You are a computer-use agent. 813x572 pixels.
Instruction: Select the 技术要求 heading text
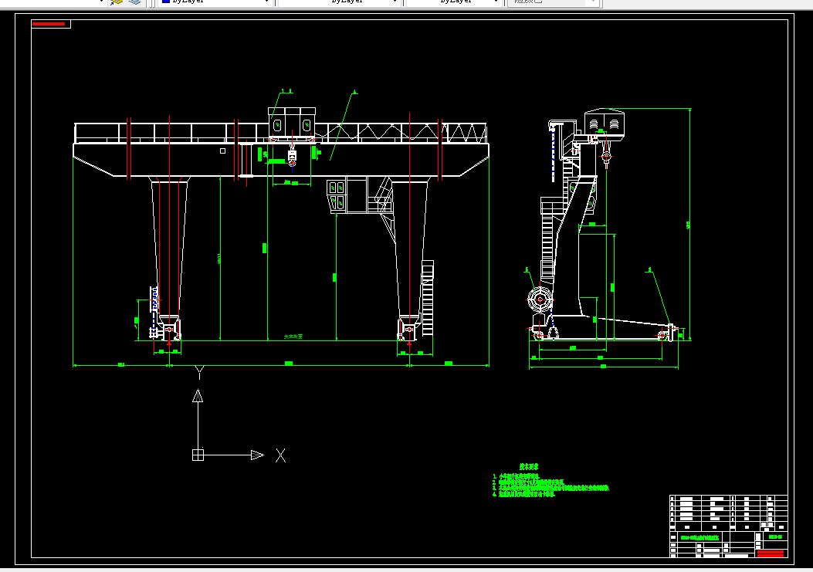pyautogui.click(x=529, y=467)
